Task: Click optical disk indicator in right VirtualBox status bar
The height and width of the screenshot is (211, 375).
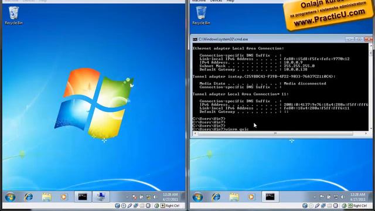Action: [311, 206]
